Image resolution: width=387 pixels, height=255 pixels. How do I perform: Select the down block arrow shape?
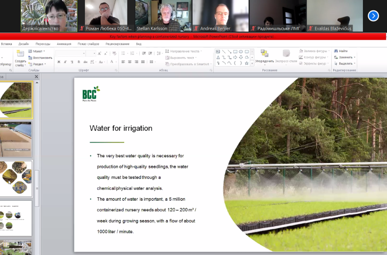click(x=241, y=57)
